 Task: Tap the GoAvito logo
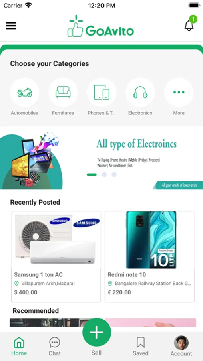100,26
